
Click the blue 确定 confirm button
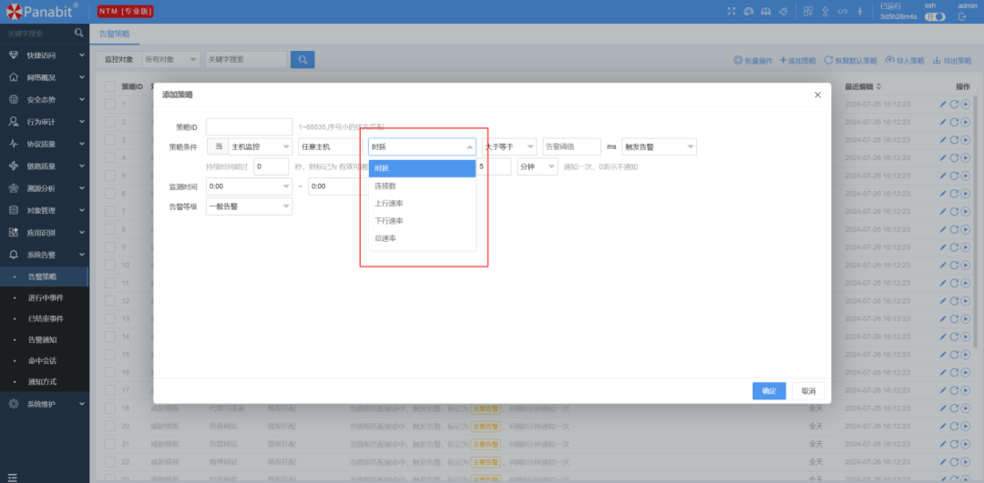click(x=769, y=391)
